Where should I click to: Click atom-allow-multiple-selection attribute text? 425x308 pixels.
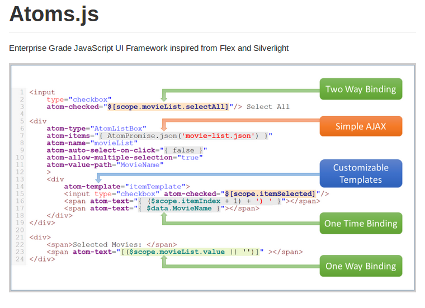click(110, 158)
